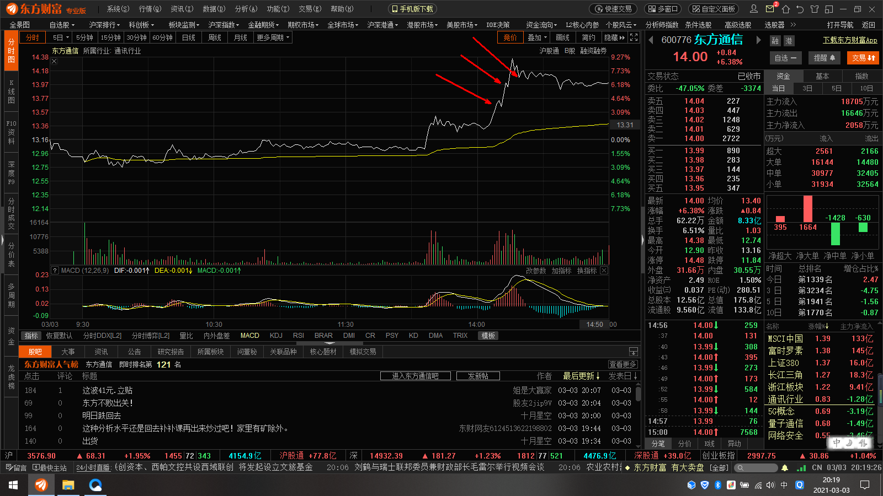Click the 发新帖 new post button
Image resolution: width=883 pixels, height=496 pixels.
pos(478,376)
